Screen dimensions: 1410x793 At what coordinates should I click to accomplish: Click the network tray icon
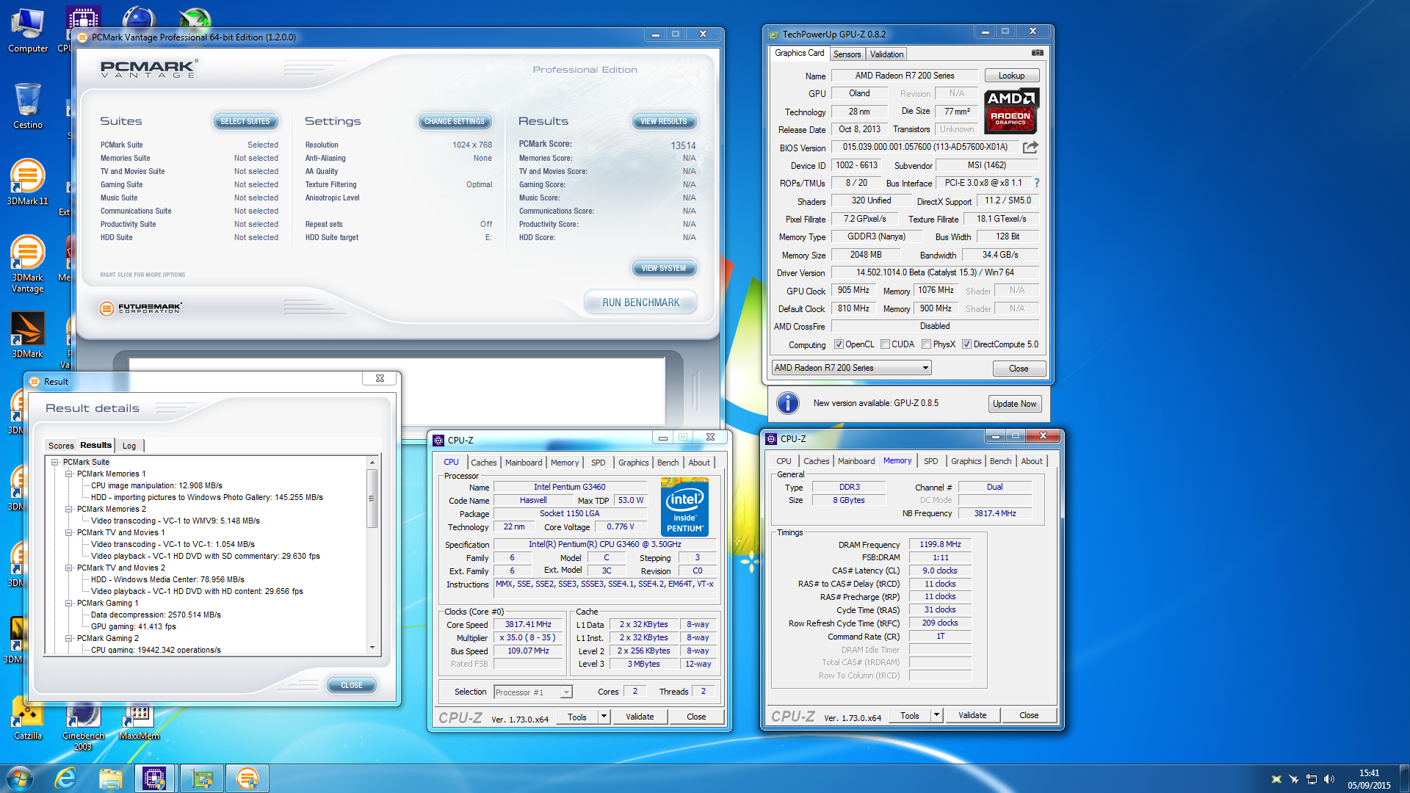pyautogui.click(x=1311, y=779)
